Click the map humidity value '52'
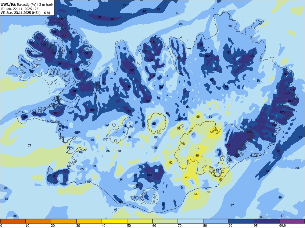 coord(171,162)
